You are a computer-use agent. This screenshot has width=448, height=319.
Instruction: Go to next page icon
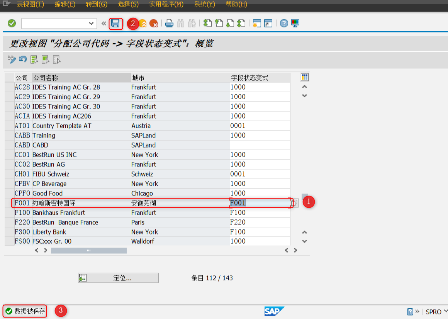[230, 23]
